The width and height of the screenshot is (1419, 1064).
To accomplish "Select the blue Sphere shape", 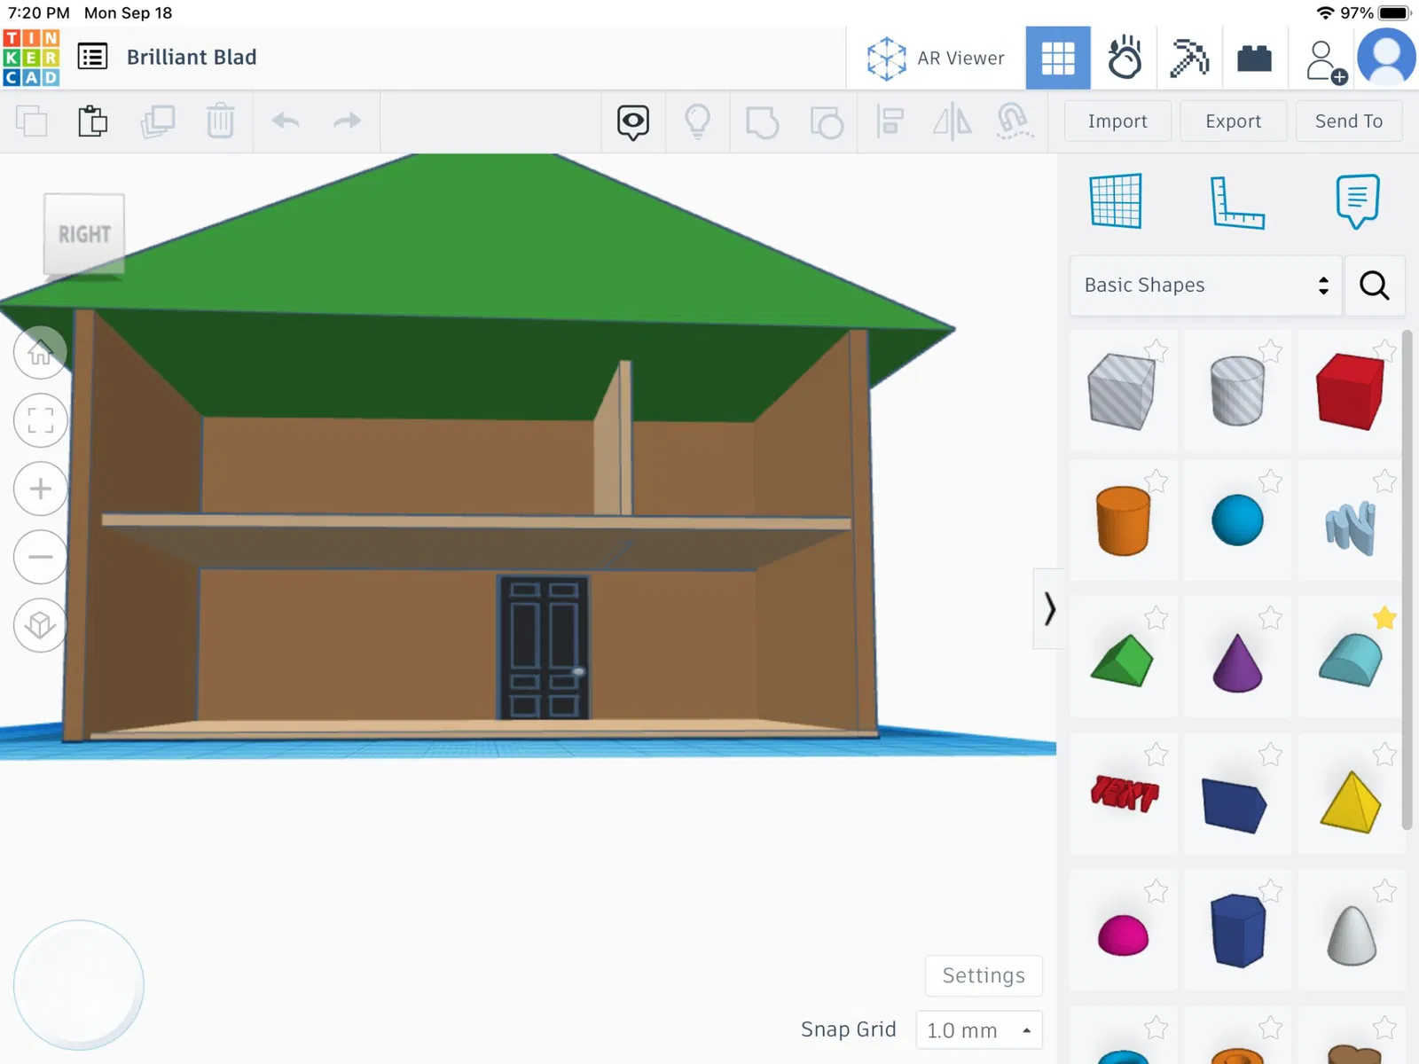I will 1237,520.
